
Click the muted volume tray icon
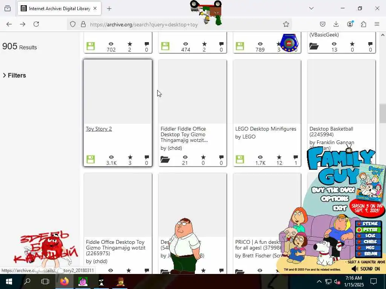click(x=337, y=281)
